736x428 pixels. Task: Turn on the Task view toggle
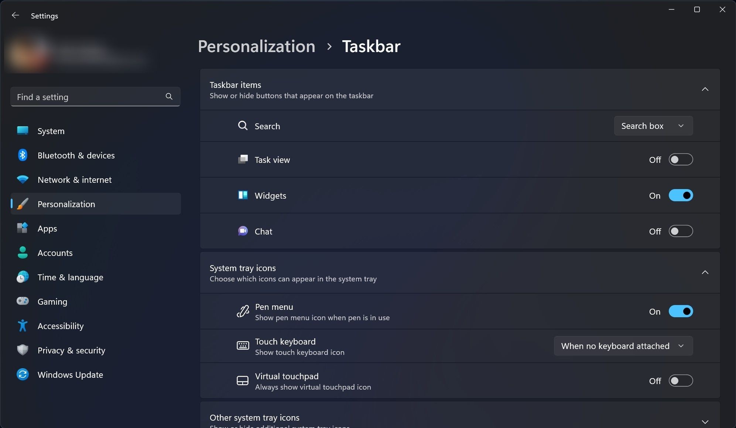point(681,160)
